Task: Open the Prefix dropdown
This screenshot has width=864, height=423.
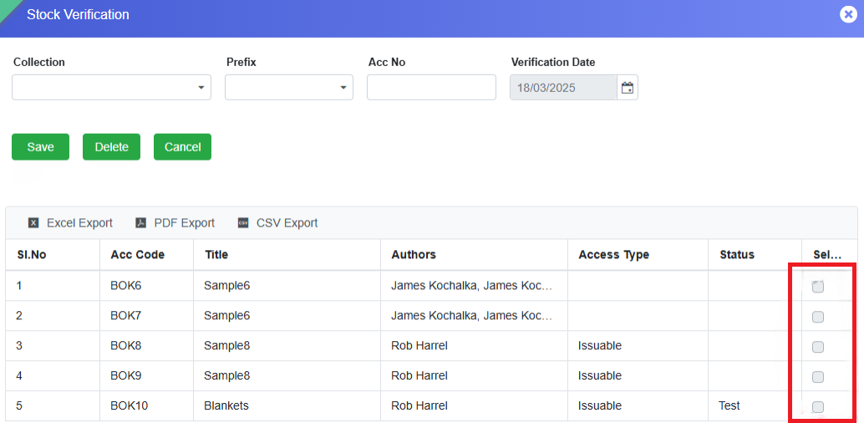Action: pos(288,88)
